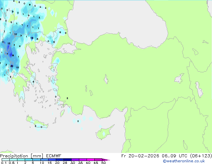This screenshot has width=212, height=164.
Task: Click the '18' precipitation value on the map
Action: [x=32, y=38]
